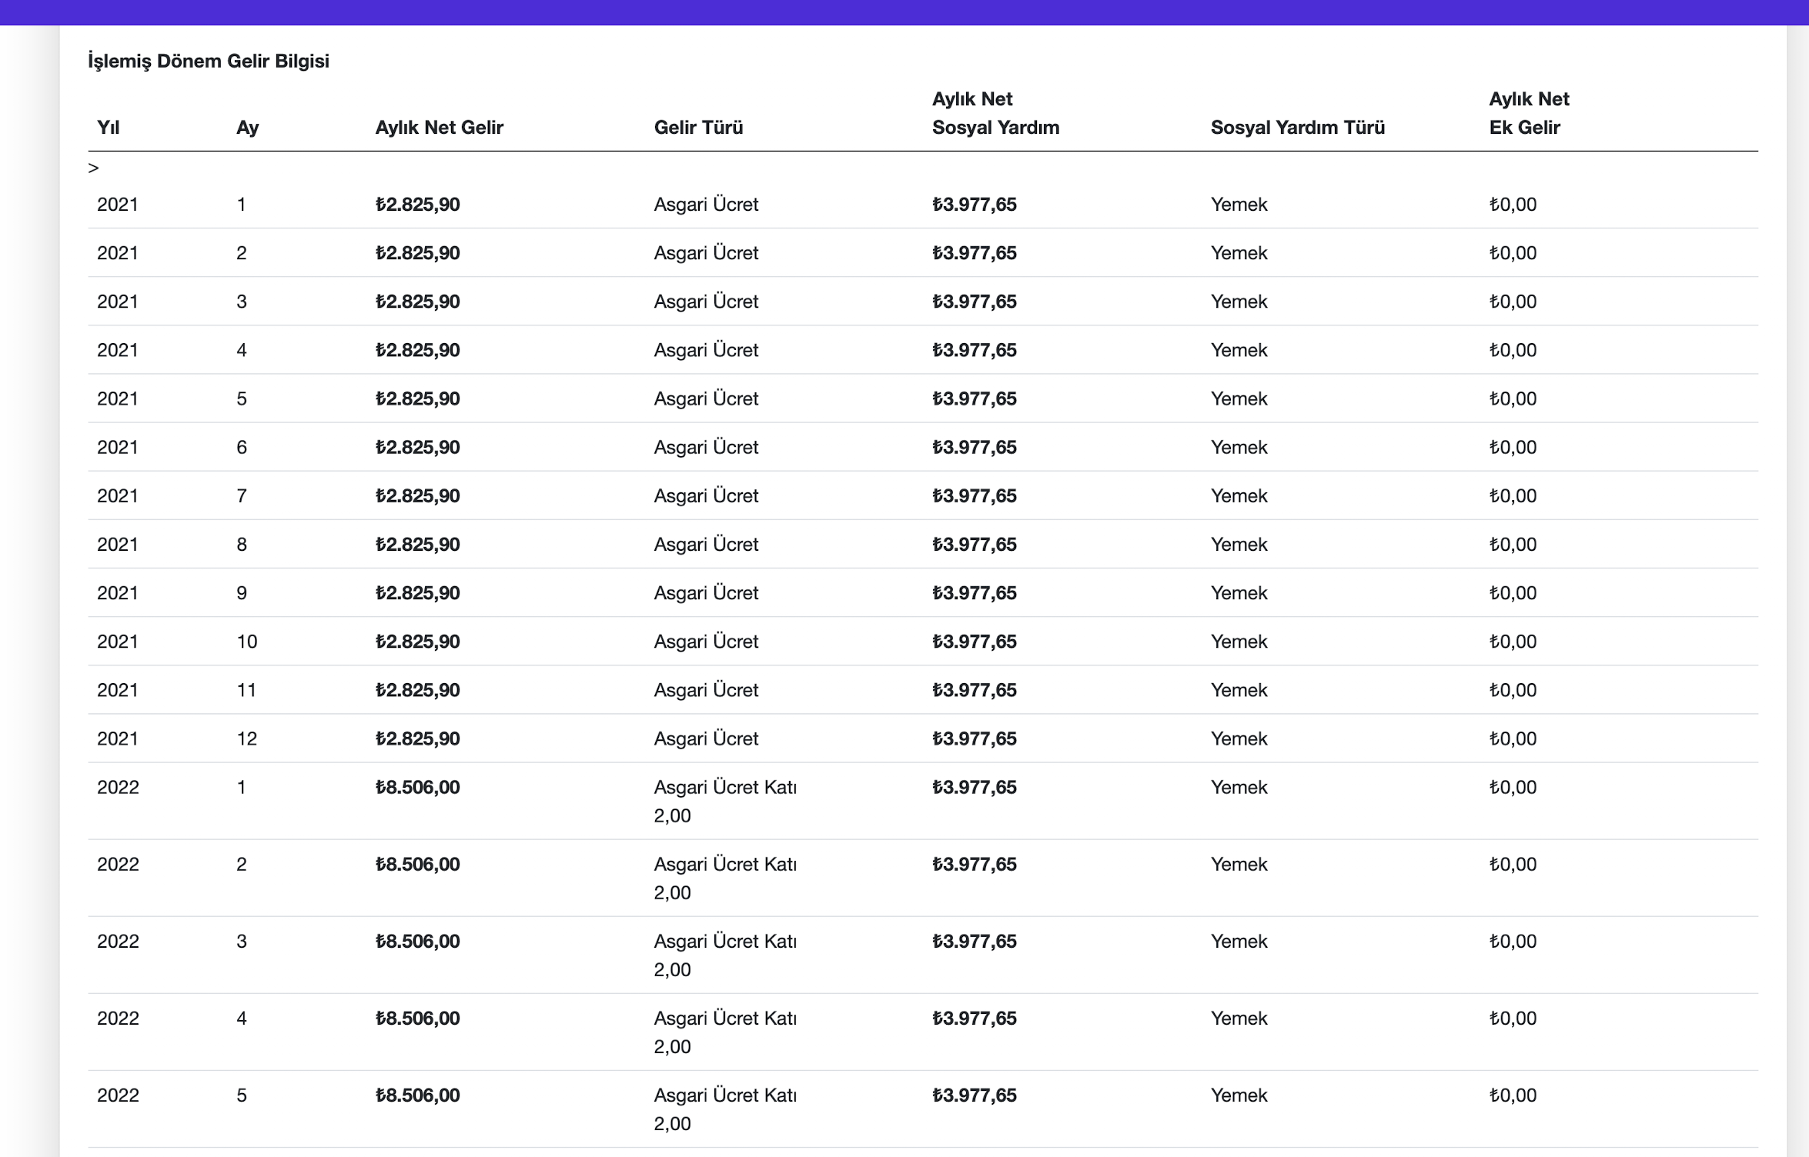Select ₺2.825,90 income in 2021 month 1 row

click(417, 205)
